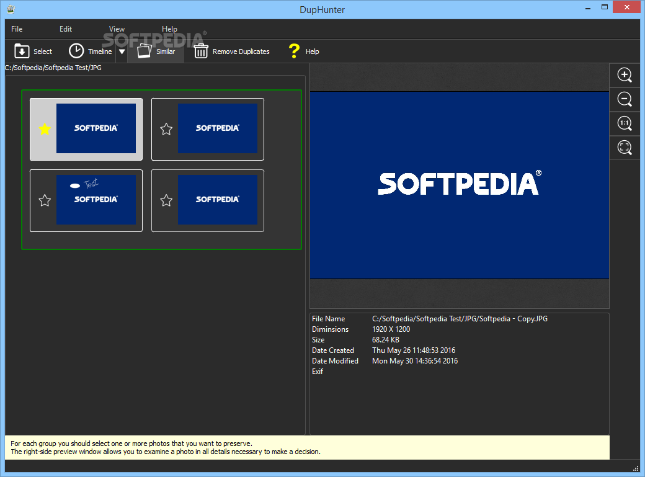Click the yellow question mark Help icon
Viewport: 645px width, 477px height.
(x=294, y=51)
